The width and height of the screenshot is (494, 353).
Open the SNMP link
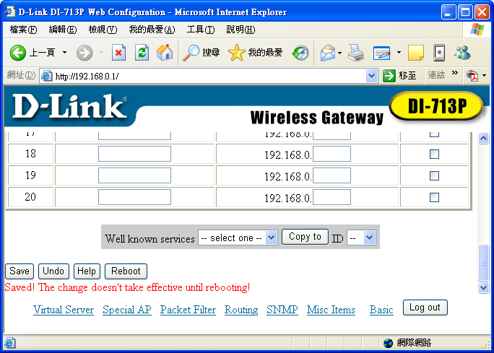pyautogui.click(x=282, y=310)
